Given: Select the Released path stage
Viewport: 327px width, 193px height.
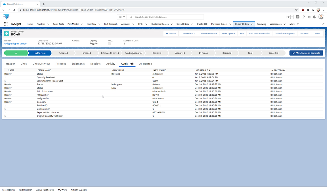Looking at the screenshot, I should (63, 53).
